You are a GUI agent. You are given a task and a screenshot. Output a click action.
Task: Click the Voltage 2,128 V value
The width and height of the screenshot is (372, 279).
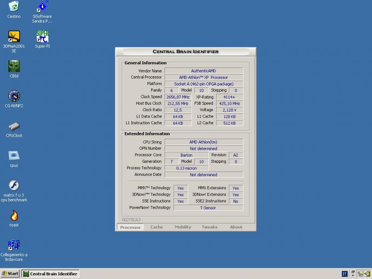pyautogui.click(x=229, y=110)
